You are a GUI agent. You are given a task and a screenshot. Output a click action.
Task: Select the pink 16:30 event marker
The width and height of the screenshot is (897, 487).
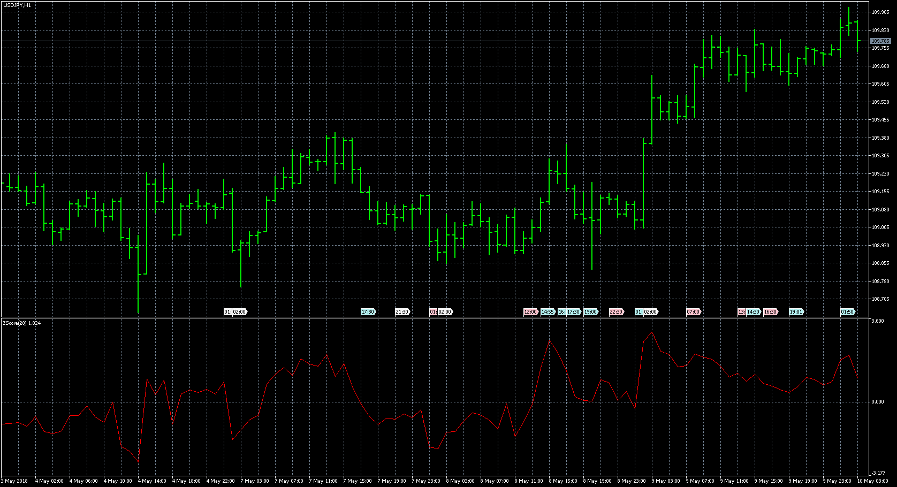[x=770, y=312]
